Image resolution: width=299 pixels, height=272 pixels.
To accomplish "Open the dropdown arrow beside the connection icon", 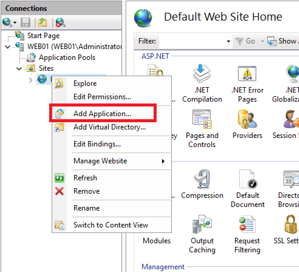I will [x=15, y=23].
